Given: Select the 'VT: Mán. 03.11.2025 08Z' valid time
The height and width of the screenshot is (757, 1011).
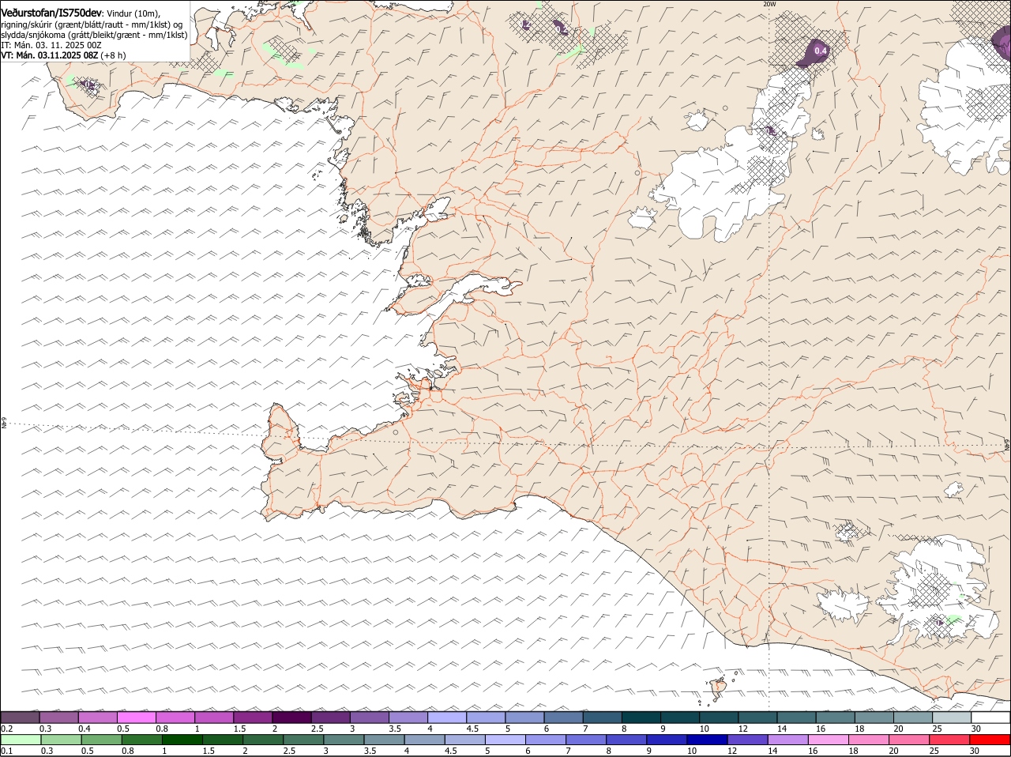Looking at the screenshot, I should (49, 56).
